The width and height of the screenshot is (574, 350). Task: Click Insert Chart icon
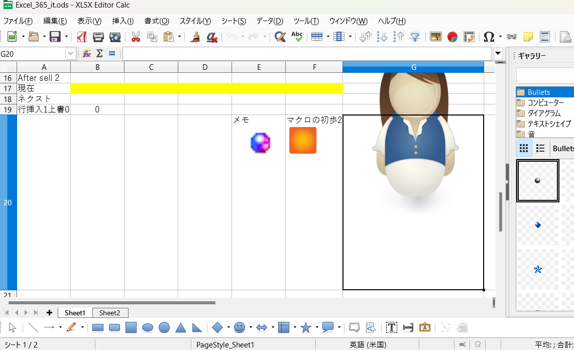click(x=452, y=37)
